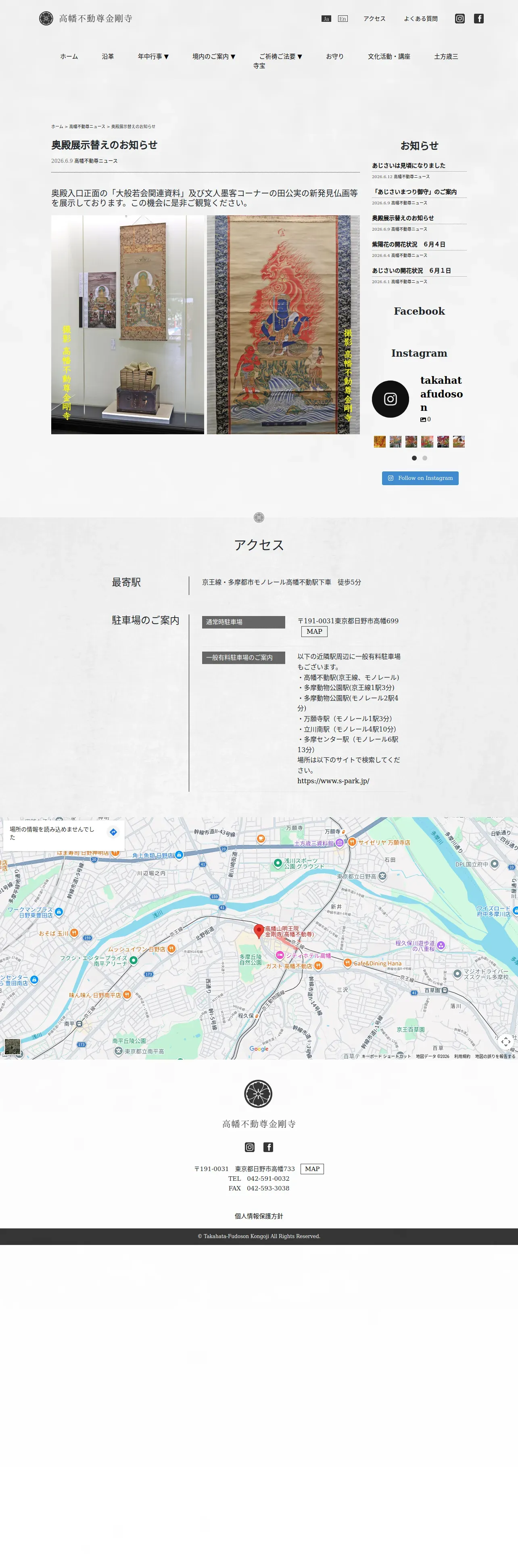The height and width of the screenshot is (1556, 518).
Task: Click 利用規約 on the map footer
Action: [462, 1056]
